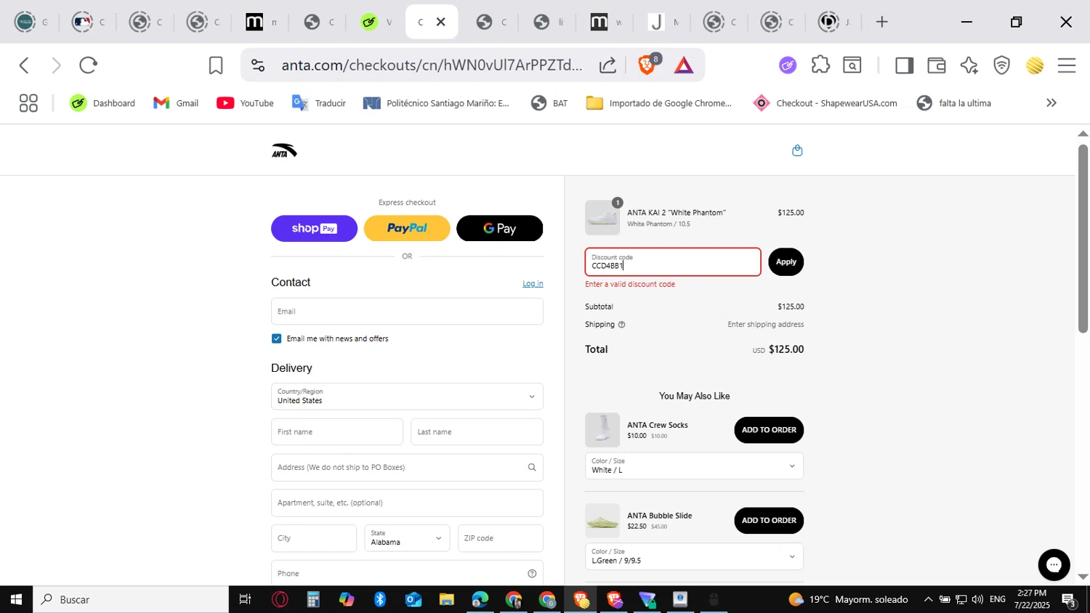Focus the Discount code field
1090x613 pixels.
click(x=673, y=262)
